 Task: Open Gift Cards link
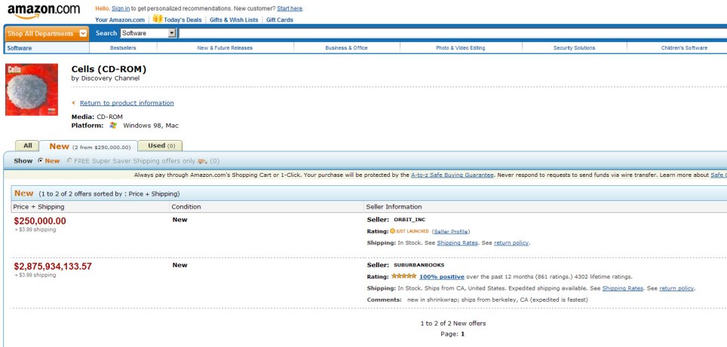click(280, 20)
